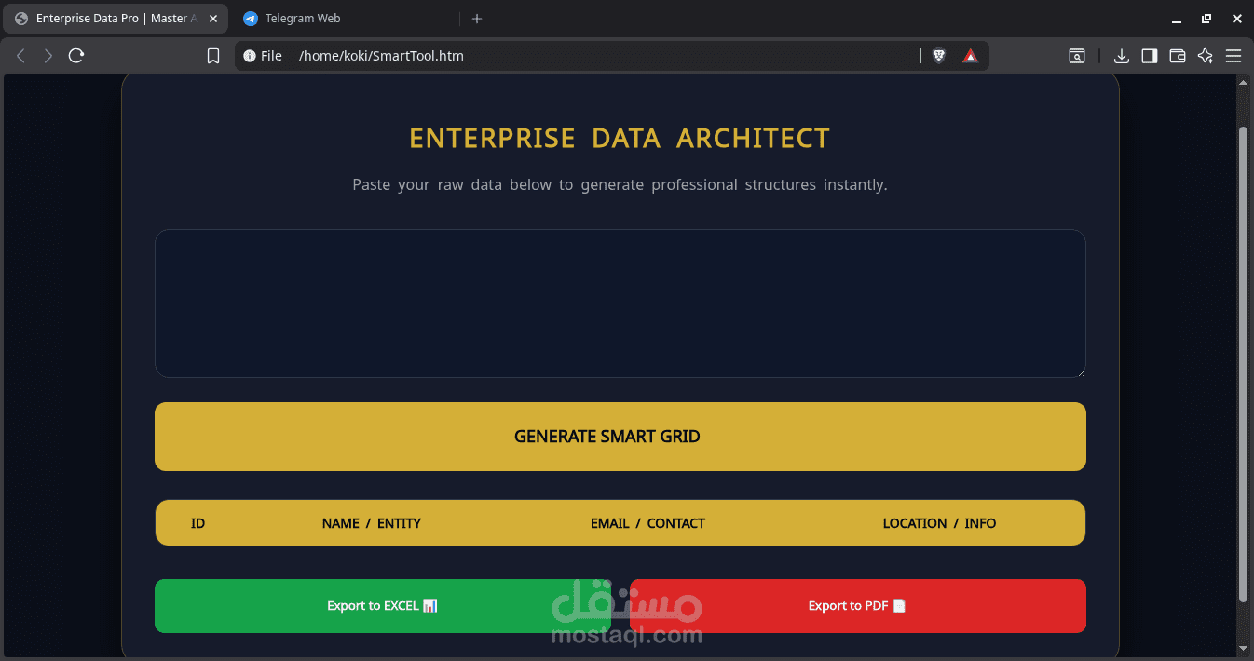Click the page's vertical scrollbar thumb
This screenshot has height=661, width=1254.
pyautogui.click(x=1242, y=363)
